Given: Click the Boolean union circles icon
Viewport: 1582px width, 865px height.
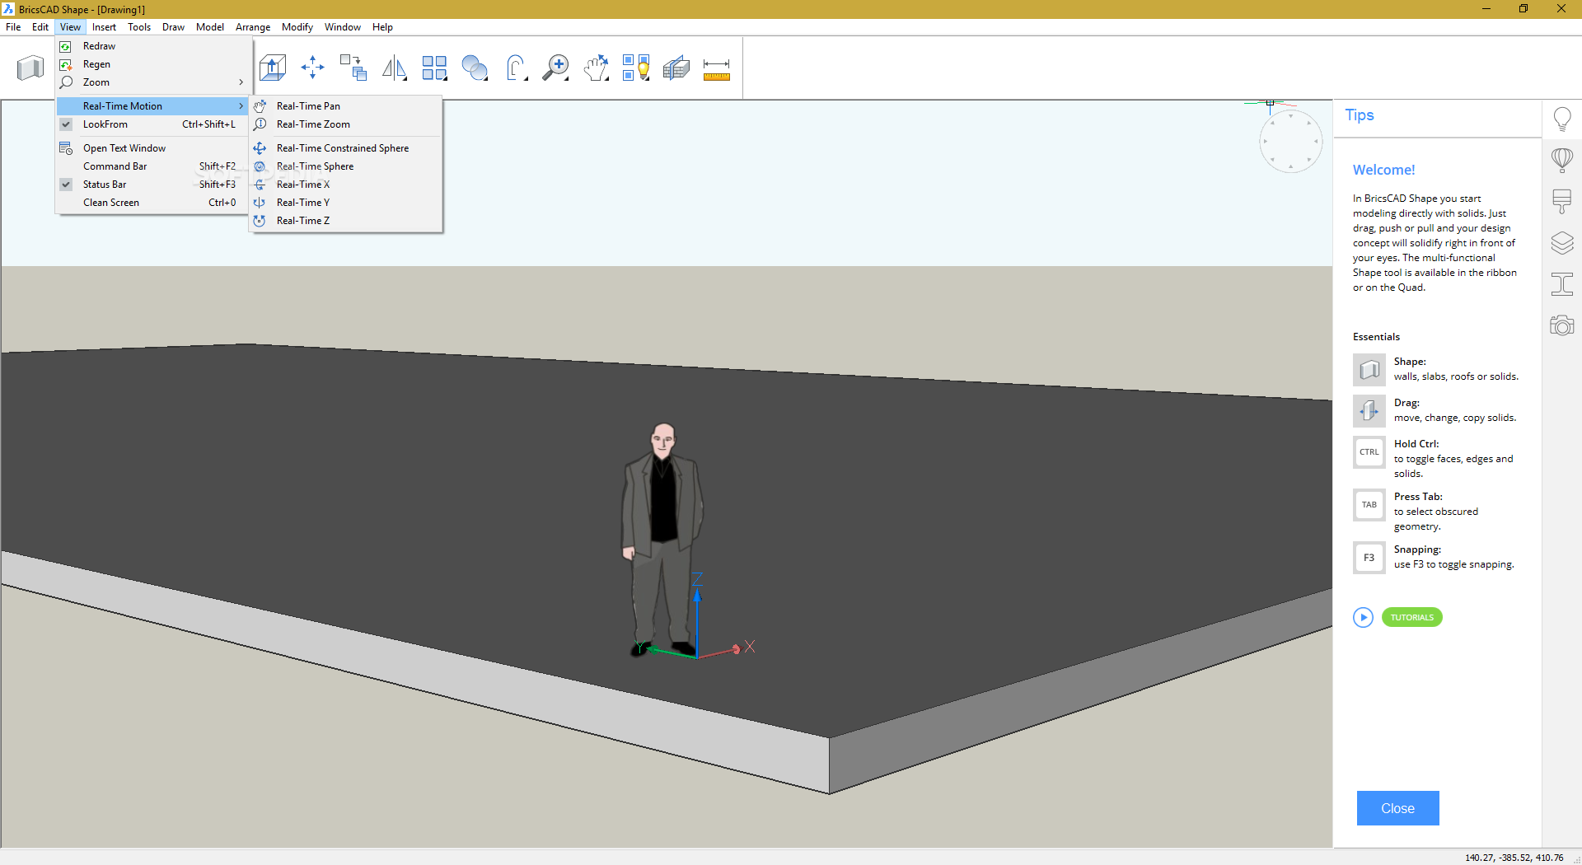Looking at the screenshot, I should tap(475, 68).
